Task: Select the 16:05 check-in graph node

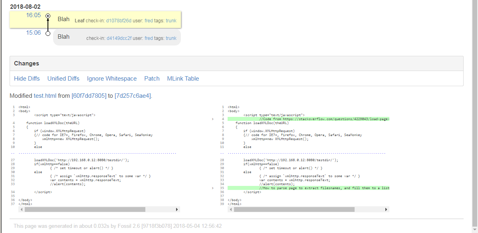Action: 48,16
